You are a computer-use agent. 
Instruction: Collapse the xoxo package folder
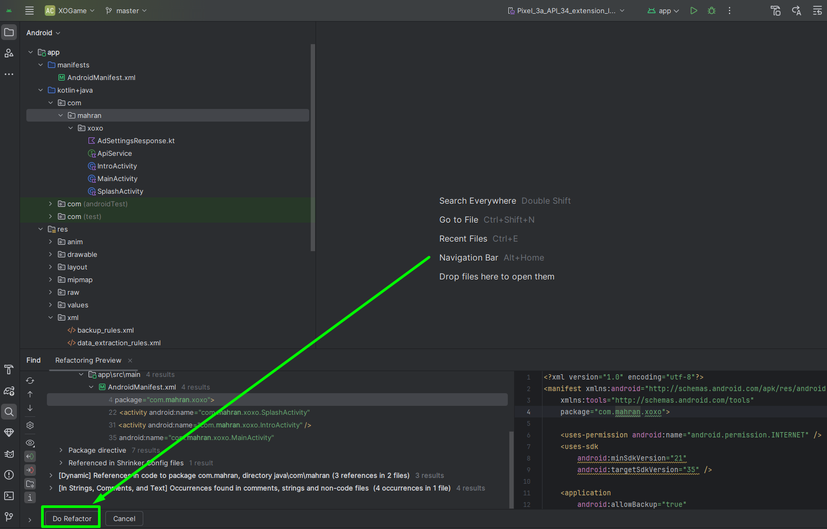[x=71, y=128]
